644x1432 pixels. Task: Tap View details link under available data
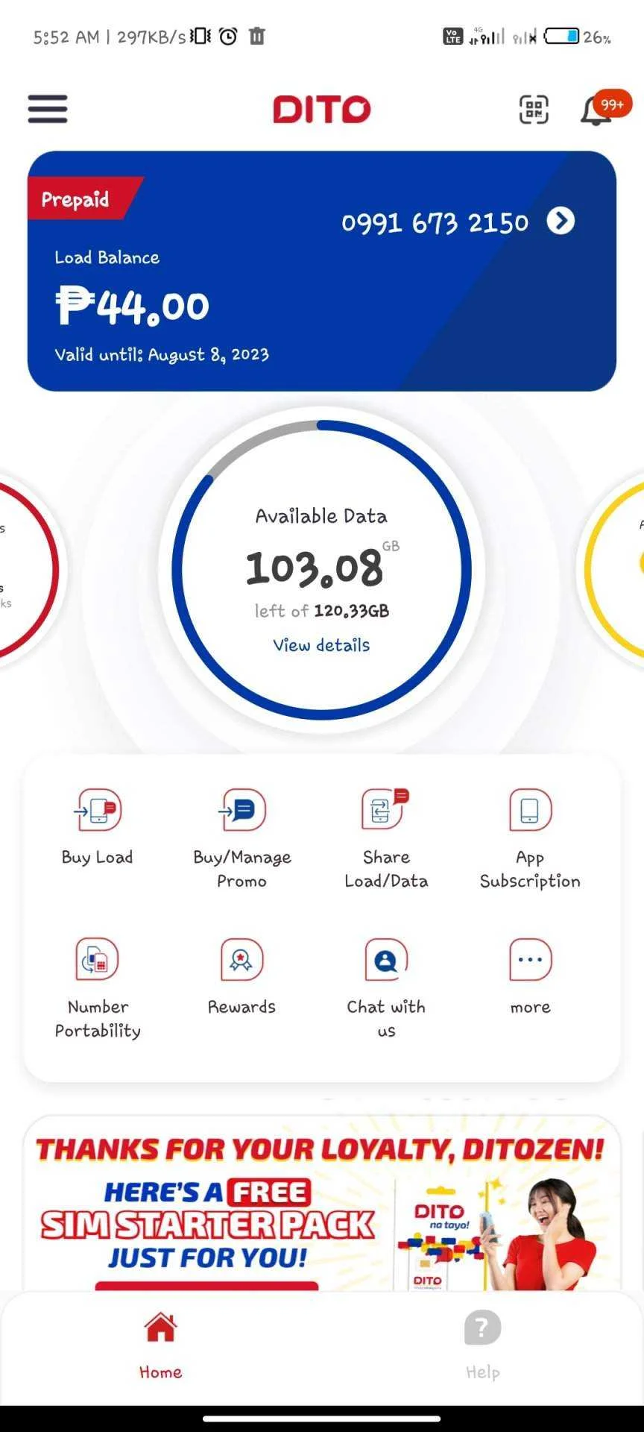(x=321, y=645)
